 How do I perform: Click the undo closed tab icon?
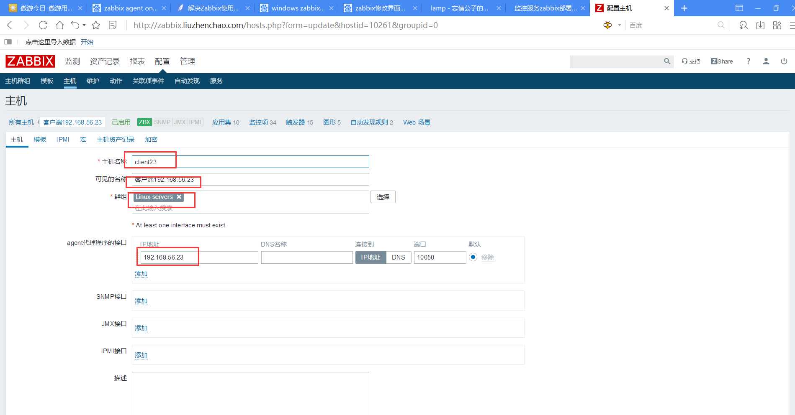point(75,25)
